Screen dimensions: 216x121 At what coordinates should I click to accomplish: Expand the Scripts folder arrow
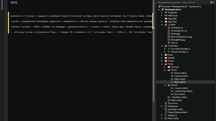click(x=162, y=61)
